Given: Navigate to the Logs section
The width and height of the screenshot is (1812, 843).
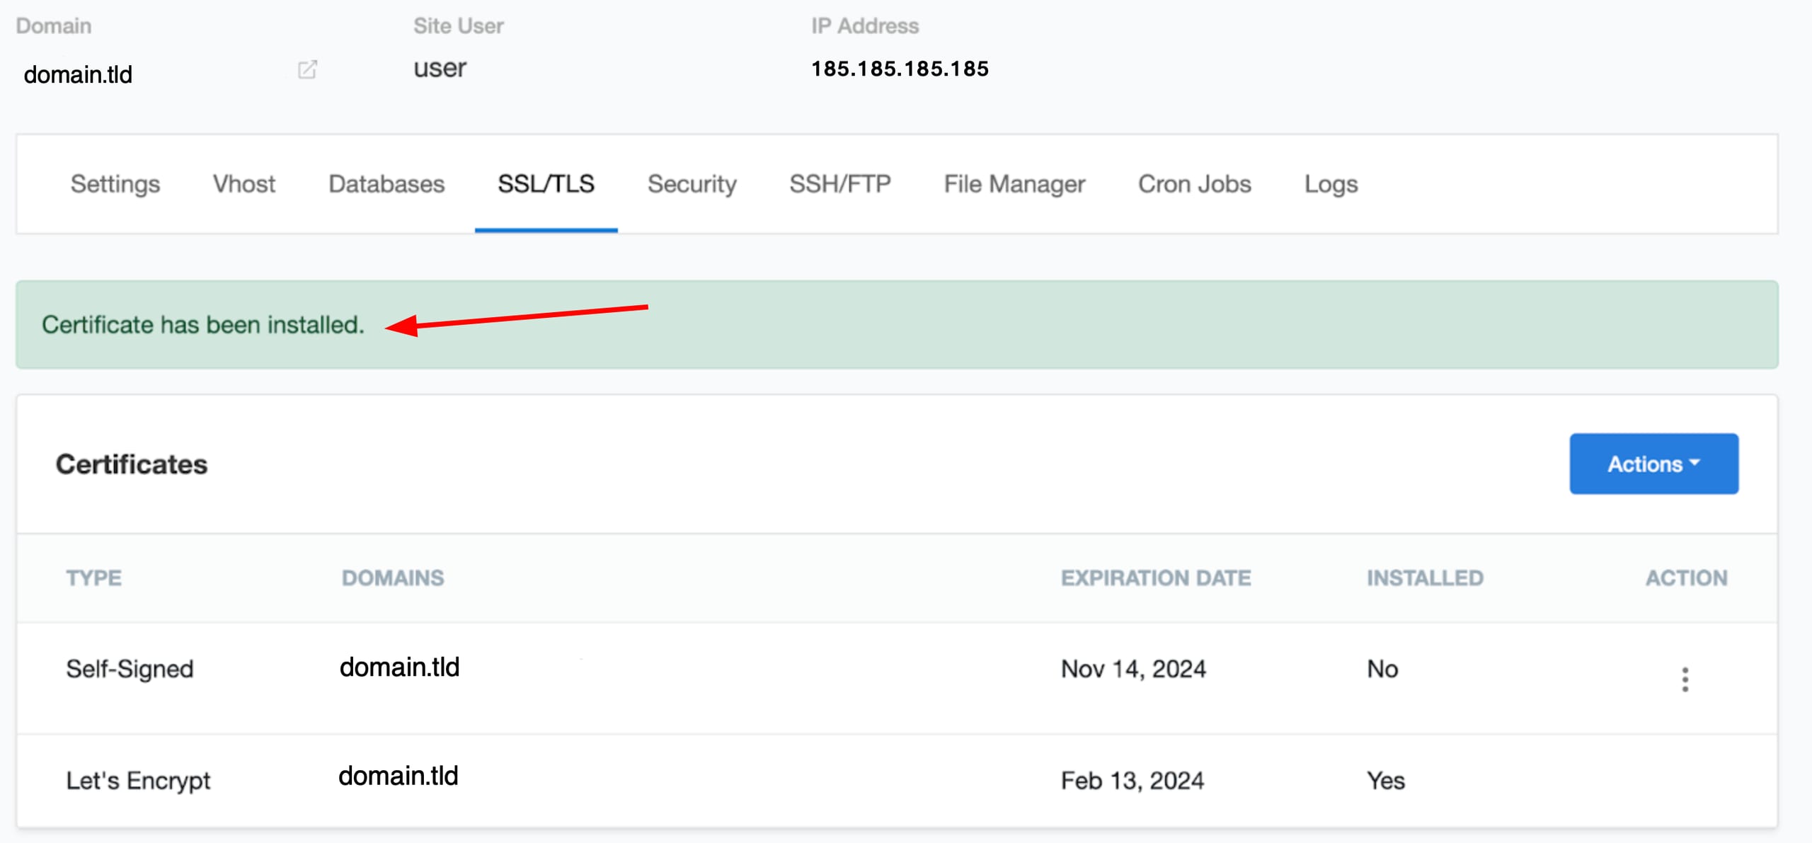Looking at the screenshot, I should coord(1331,183).
